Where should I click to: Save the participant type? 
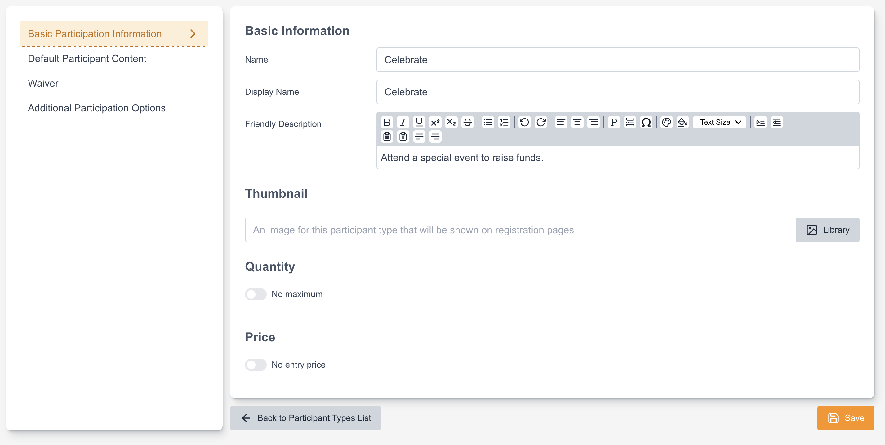click(x=846, y=418)
